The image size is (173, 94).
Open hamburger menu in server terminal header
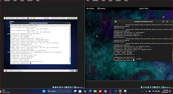tap(167, 21)
